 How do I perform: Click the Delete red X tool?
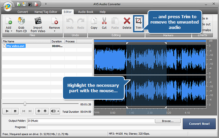coord(127,23)
